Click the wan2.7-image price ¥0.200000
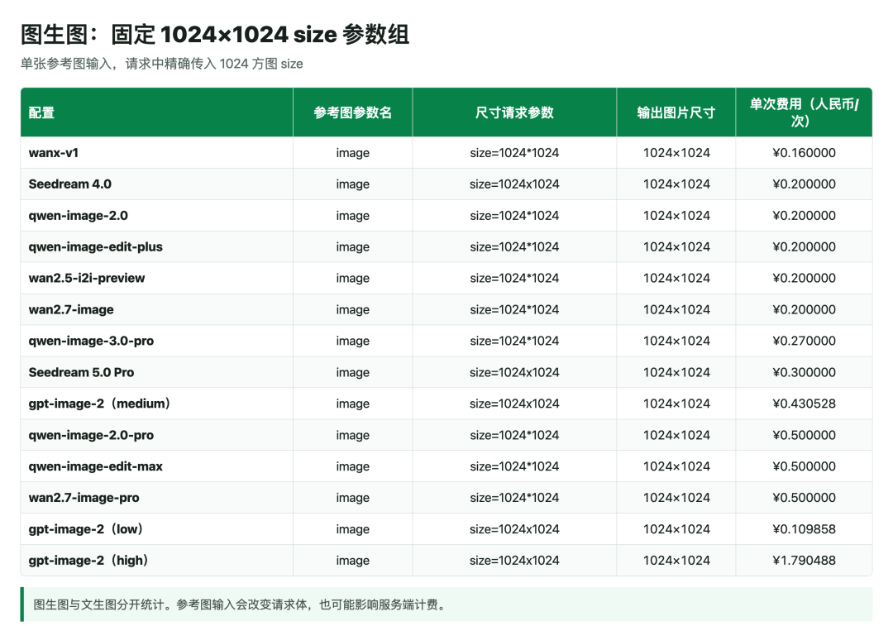 805,309
